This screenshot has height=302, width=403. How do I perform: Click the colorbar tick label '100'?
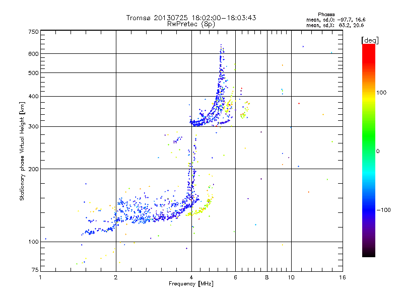pyautogui.click(x=381, y=93)
